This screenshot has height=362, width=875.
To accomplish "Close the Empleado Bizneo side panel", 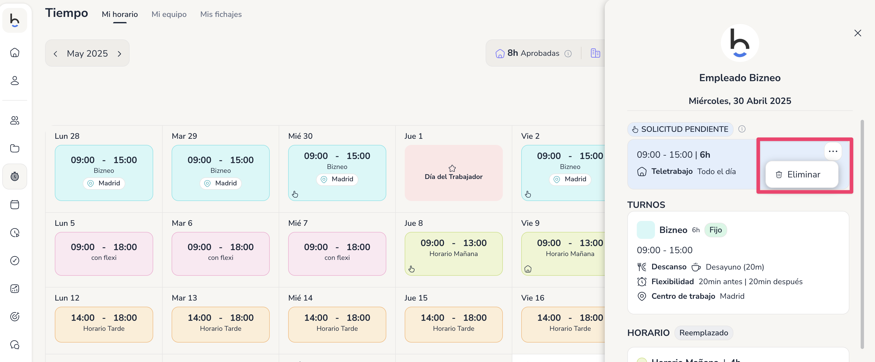I will (x=858, y=33).
